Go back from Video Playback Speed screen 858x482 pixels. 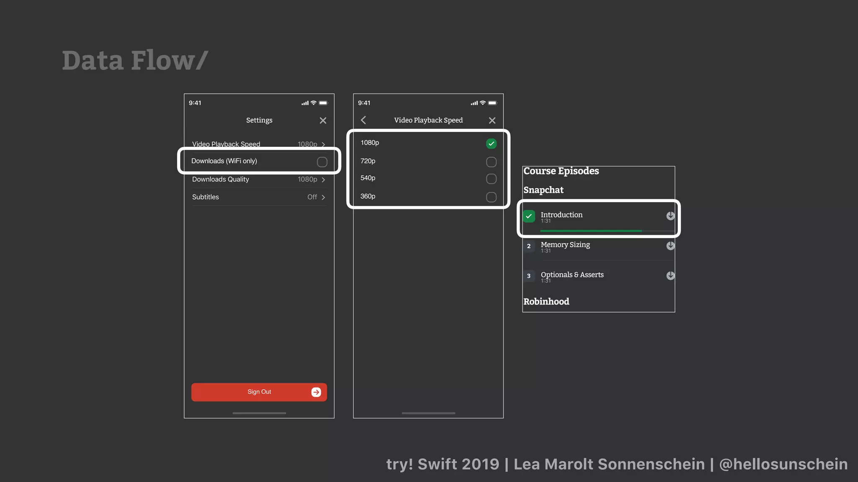tap(363, 120)
